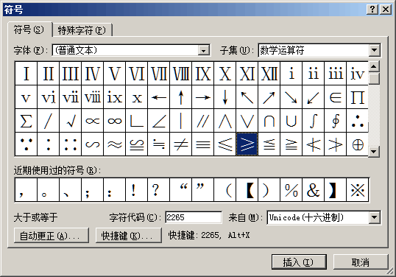Pick the not equal ≠ symbol
Viewport: 396px width, 277px height.
pyautogui.click(x=181, y=144)
